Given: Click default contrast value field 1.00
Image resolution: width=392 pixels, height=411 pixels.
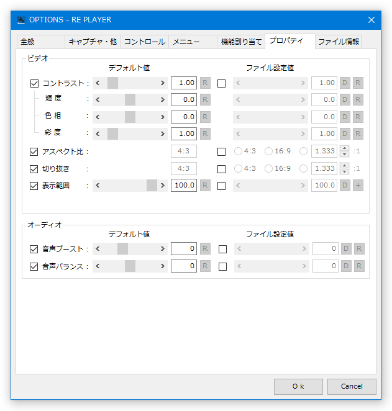Looking at the screenshot, I should pyautogui.click(x=184, y=83).
